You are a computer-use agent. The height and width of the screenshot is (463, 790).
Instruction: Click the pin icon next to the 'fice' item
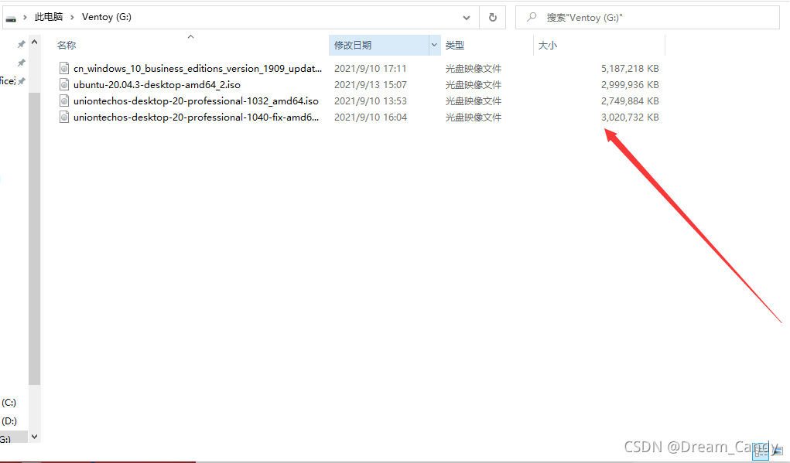click(x=22, y=81)
